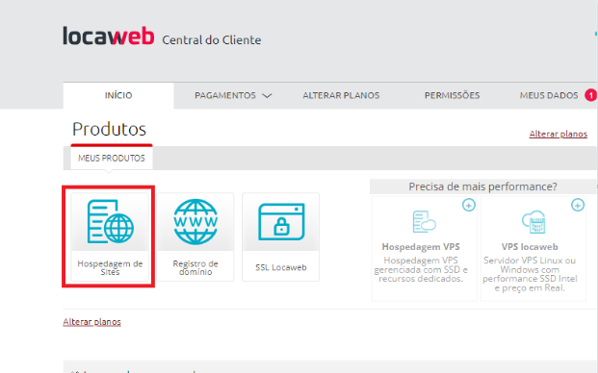The width and height of the screenshot is (598, 373).
Task: Click the Produtos heading
Action: tap(109, 129)
